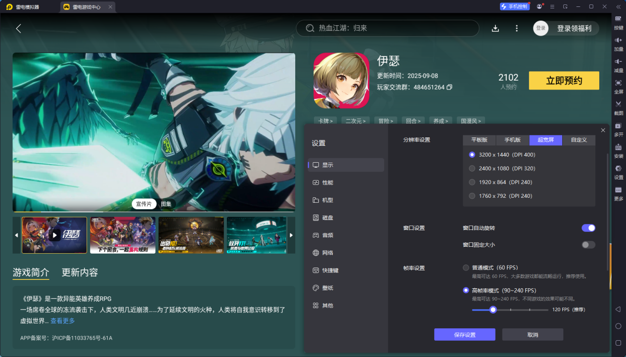The height and width of the screenshot is (357, 626).
Task: Open the 卡牌 tag
Action: pos(325,121)
